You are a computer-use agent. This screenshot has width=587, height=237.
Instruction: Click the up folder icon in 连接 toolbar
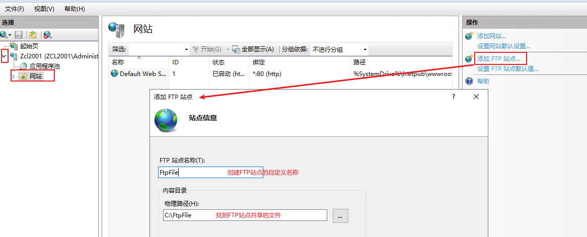(33, 35)
